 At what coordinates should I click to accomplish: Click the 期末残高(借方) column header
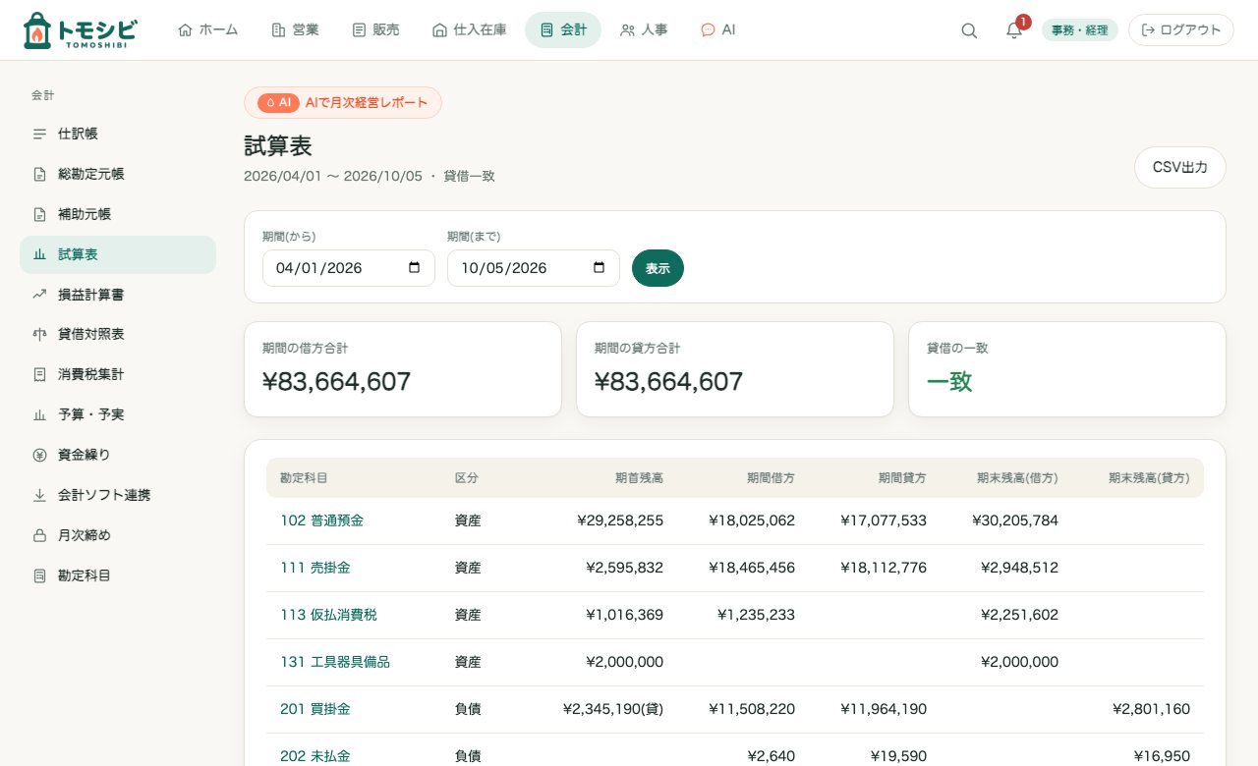coord(1017,478)
